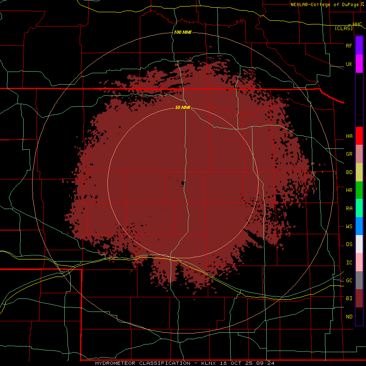
Task: Click the "ND" legend label
Action: pyautogui.click(x=349, y=317)
